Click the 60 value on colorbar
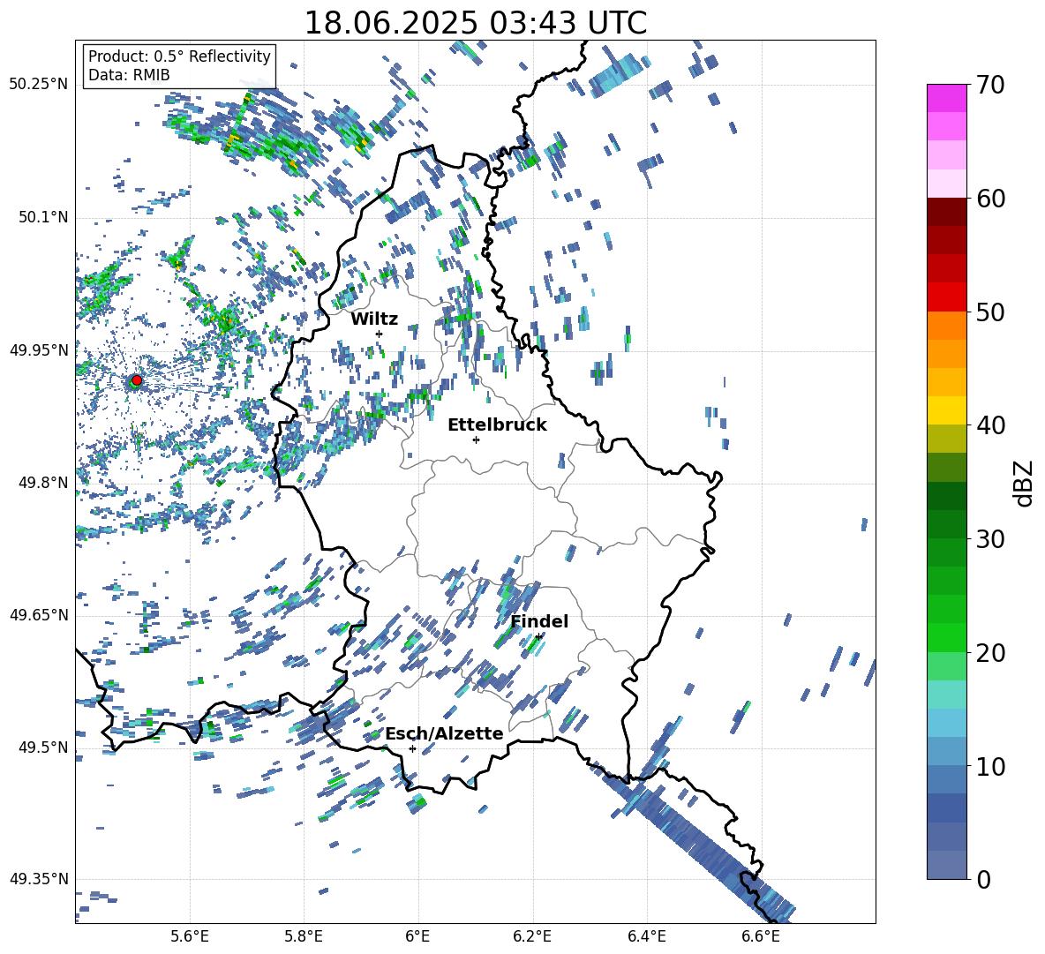Screen dimensions: 1045x954 tap(990, 199)
